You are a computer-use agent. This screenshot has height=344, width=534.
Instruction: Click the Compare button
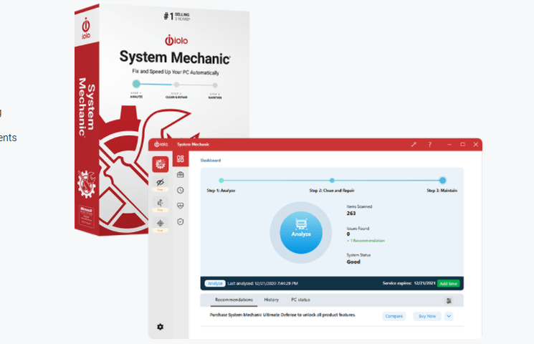(394, 316)
